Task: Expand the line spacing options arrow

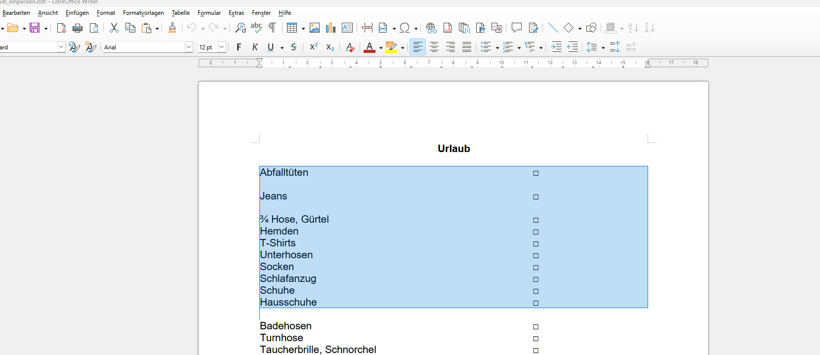Action: click(x=603, y=48)
